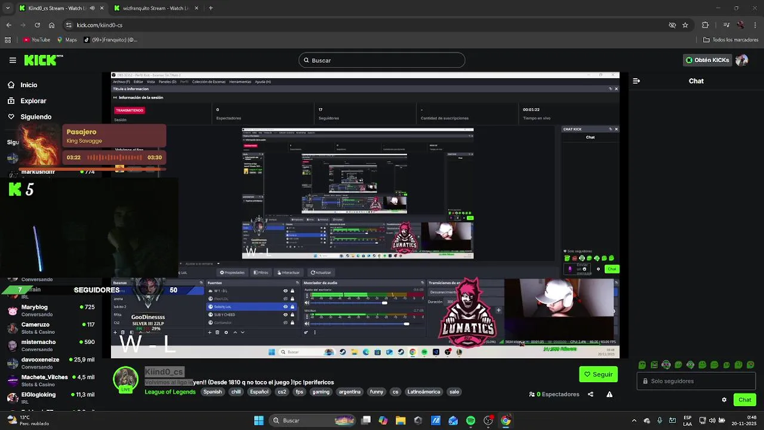Click the Spanish stream tag
The width and height of the screenshot is (764, 430).
coord(212,392)
